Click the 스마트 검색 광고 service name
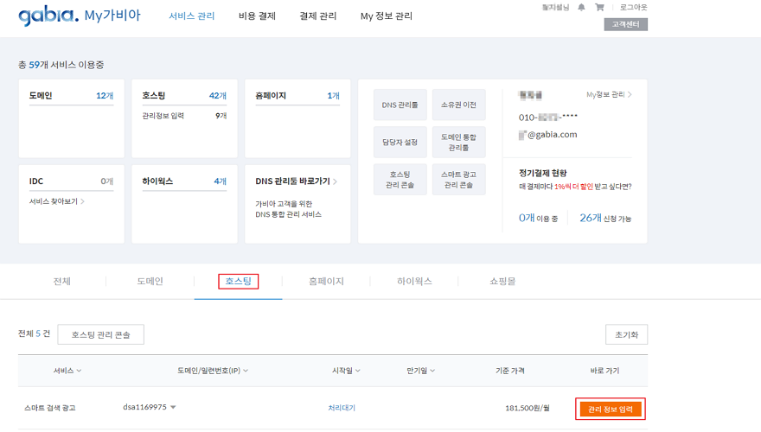 [x=50, y=408]
